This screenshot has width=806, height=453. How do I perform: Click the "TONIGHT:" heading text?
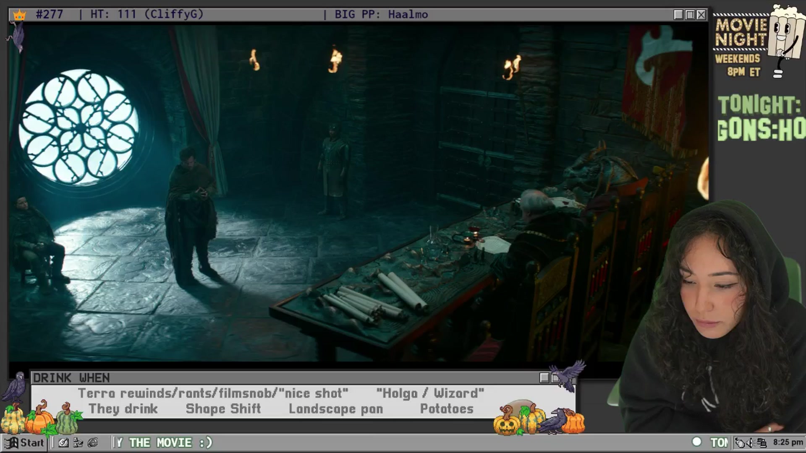759,105
